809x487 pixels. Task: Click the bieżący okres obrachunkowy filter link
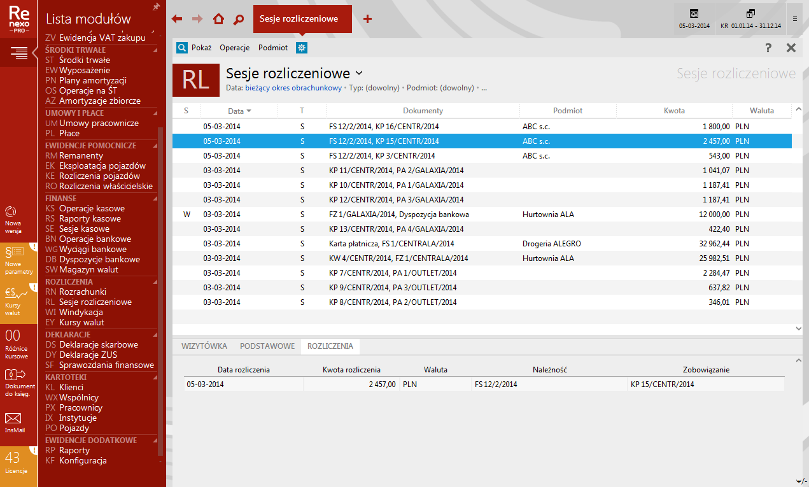tap(293, 88)
